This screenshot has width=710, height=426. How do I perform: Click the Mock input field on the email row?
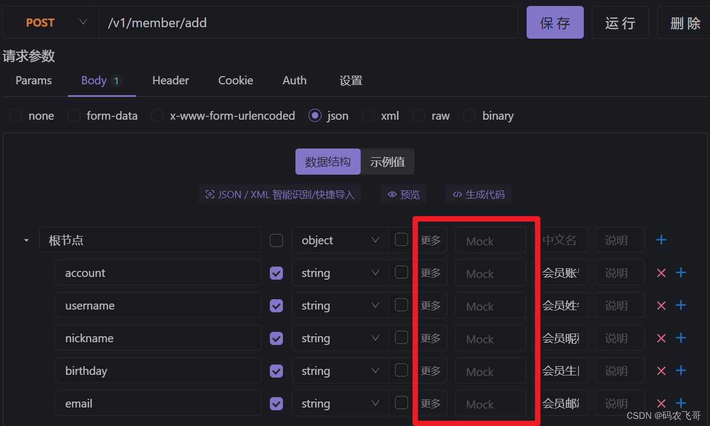point(490,403)
